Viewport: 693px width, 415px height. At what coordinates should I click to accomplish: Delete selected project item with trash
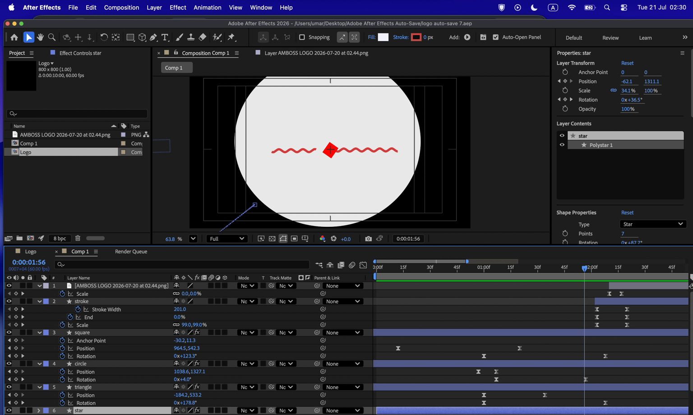click(x=78, y=238)
